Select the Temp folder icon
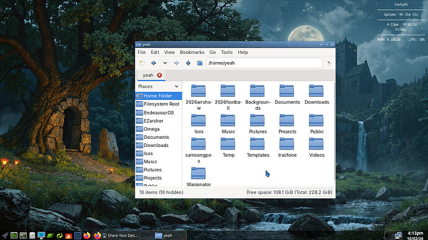 point(228,144)
